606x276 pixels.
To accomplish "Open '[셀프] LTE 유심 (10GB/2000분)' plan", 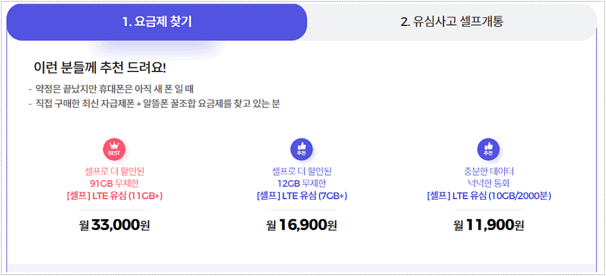I will click(x=488, y=196).
